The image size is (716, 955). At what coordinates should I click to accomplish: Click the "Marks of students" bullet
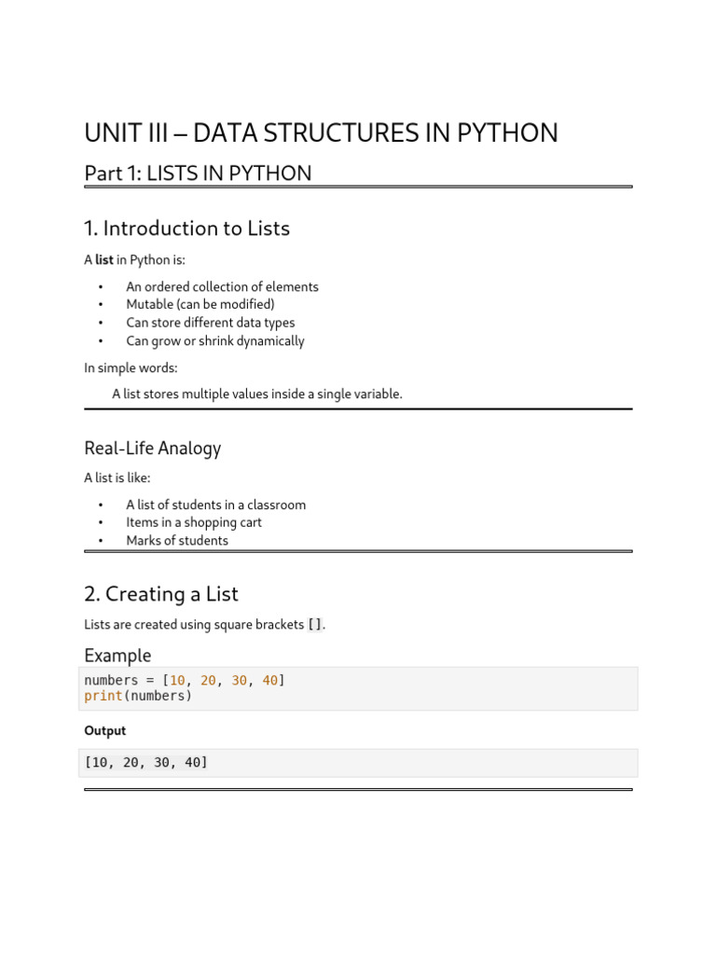point(177,541)
